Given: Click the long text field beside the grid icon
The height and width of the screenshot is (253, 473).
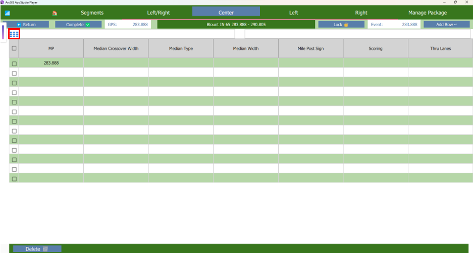Looking at the screenshot, I should click(127, 34).
